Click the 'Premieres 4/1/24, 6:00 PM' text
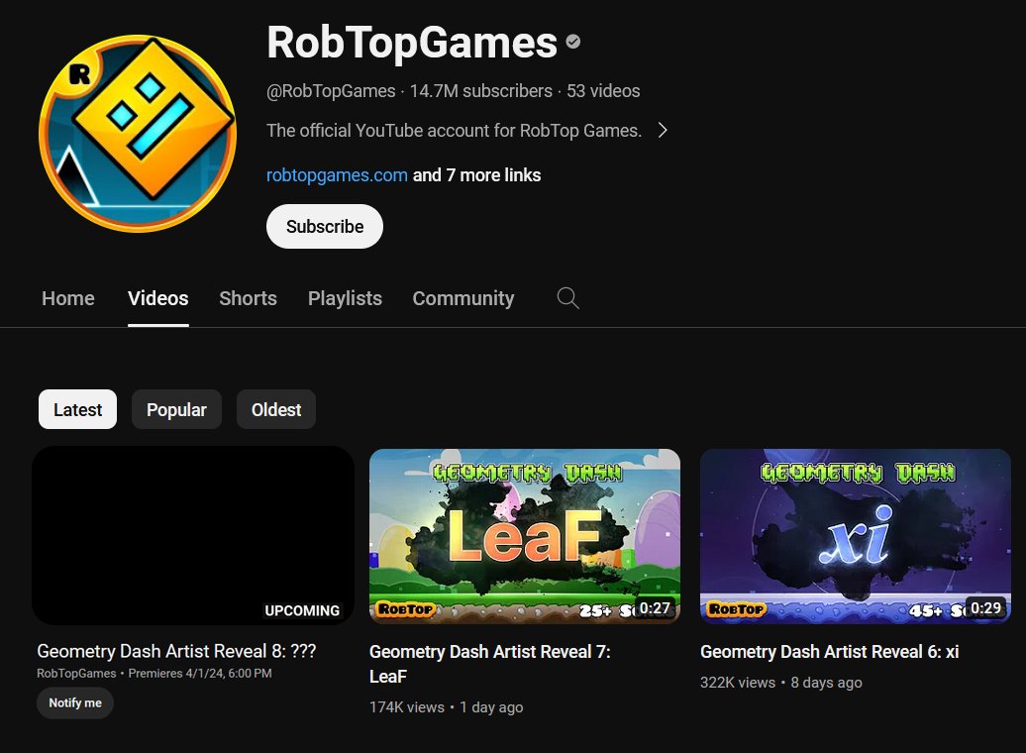 point(200,673)
